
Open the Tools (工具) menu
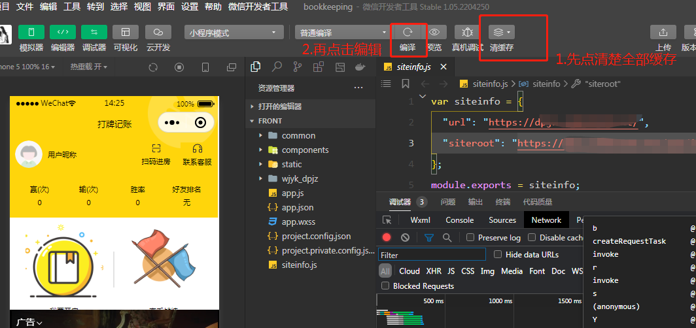pos(72,7)
